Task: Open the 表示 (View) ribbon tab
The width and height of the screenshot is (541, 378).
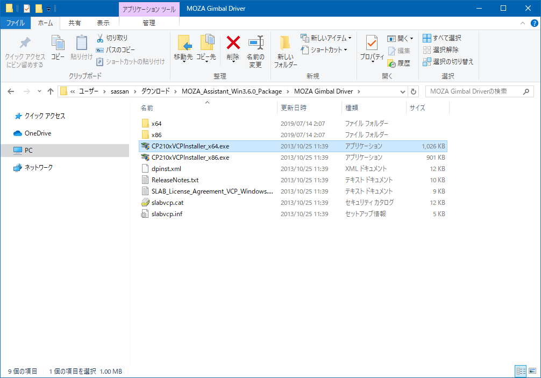Action: point(103,23)
